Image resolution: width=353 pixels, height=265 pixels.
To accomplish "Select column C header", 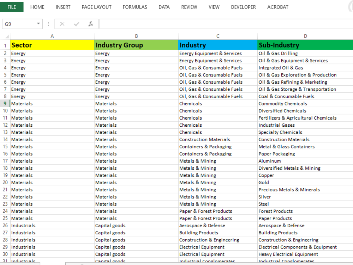I will 218,36.
